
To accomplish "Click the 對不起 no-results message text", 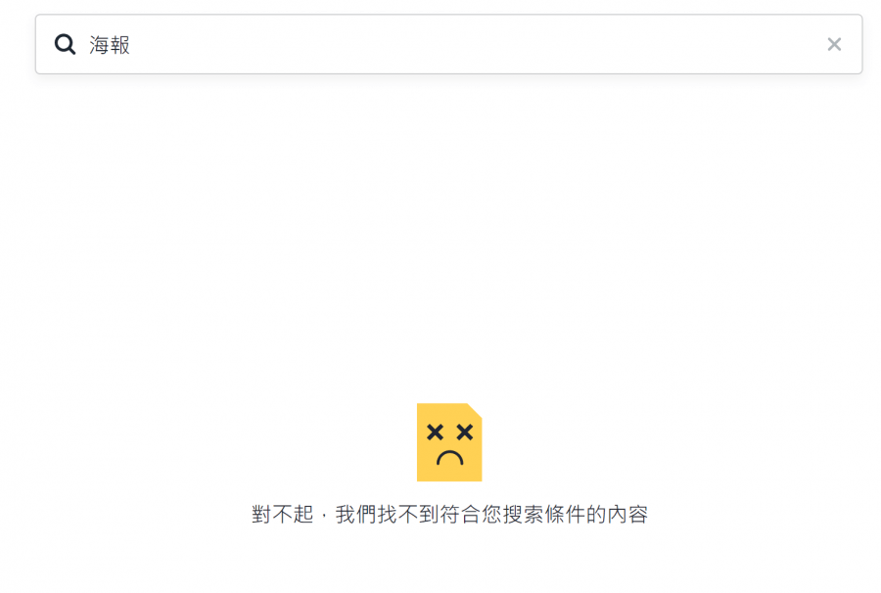I will pyautogui.click(x=282, y=514).
